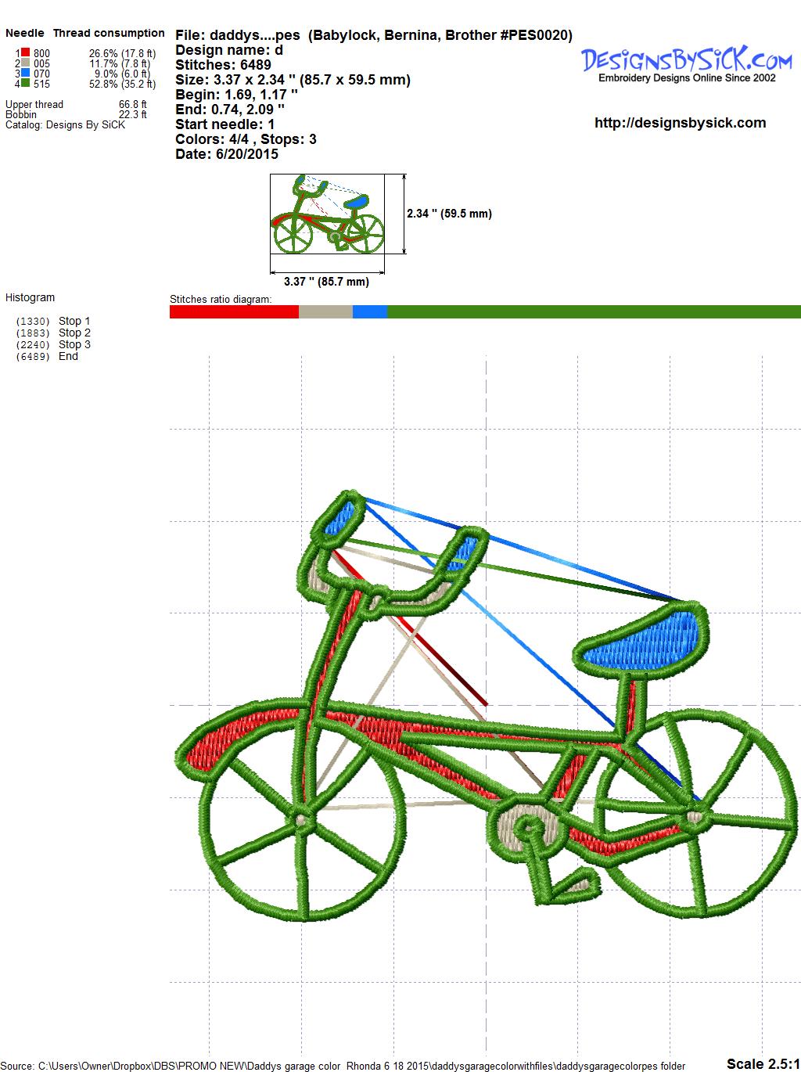Screen dimensions: 801x1072
Task: Click the End entry in the histogram
Action: pos(68,356)
